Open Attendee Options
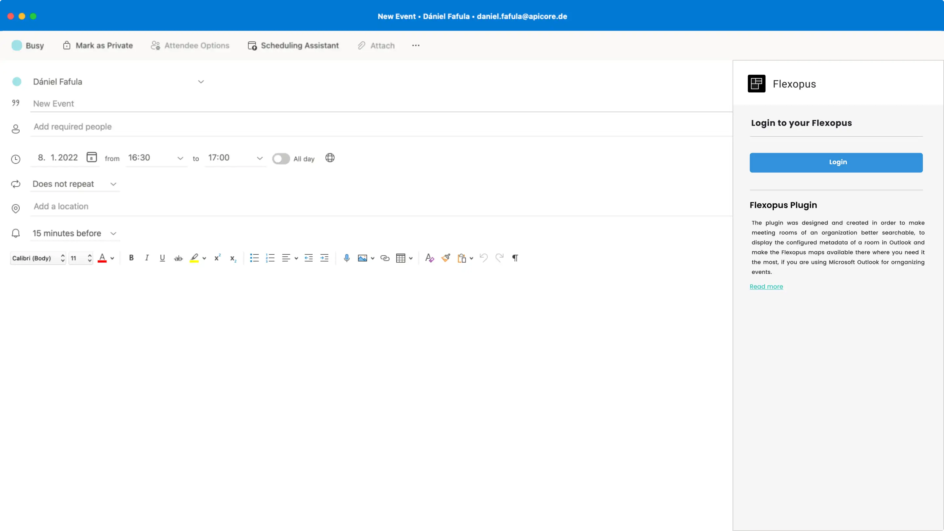This screenshot has height=531, width=944. (x=190, y=46)
